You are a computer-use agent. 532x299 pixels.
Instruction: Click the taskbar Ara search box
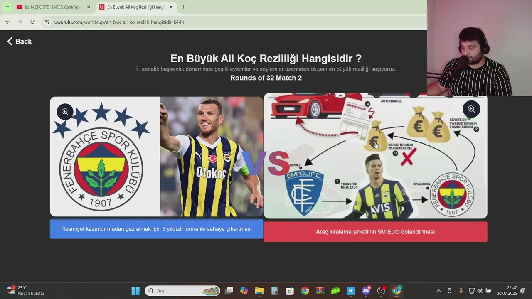pyautogui.click(x=182, y=291)
